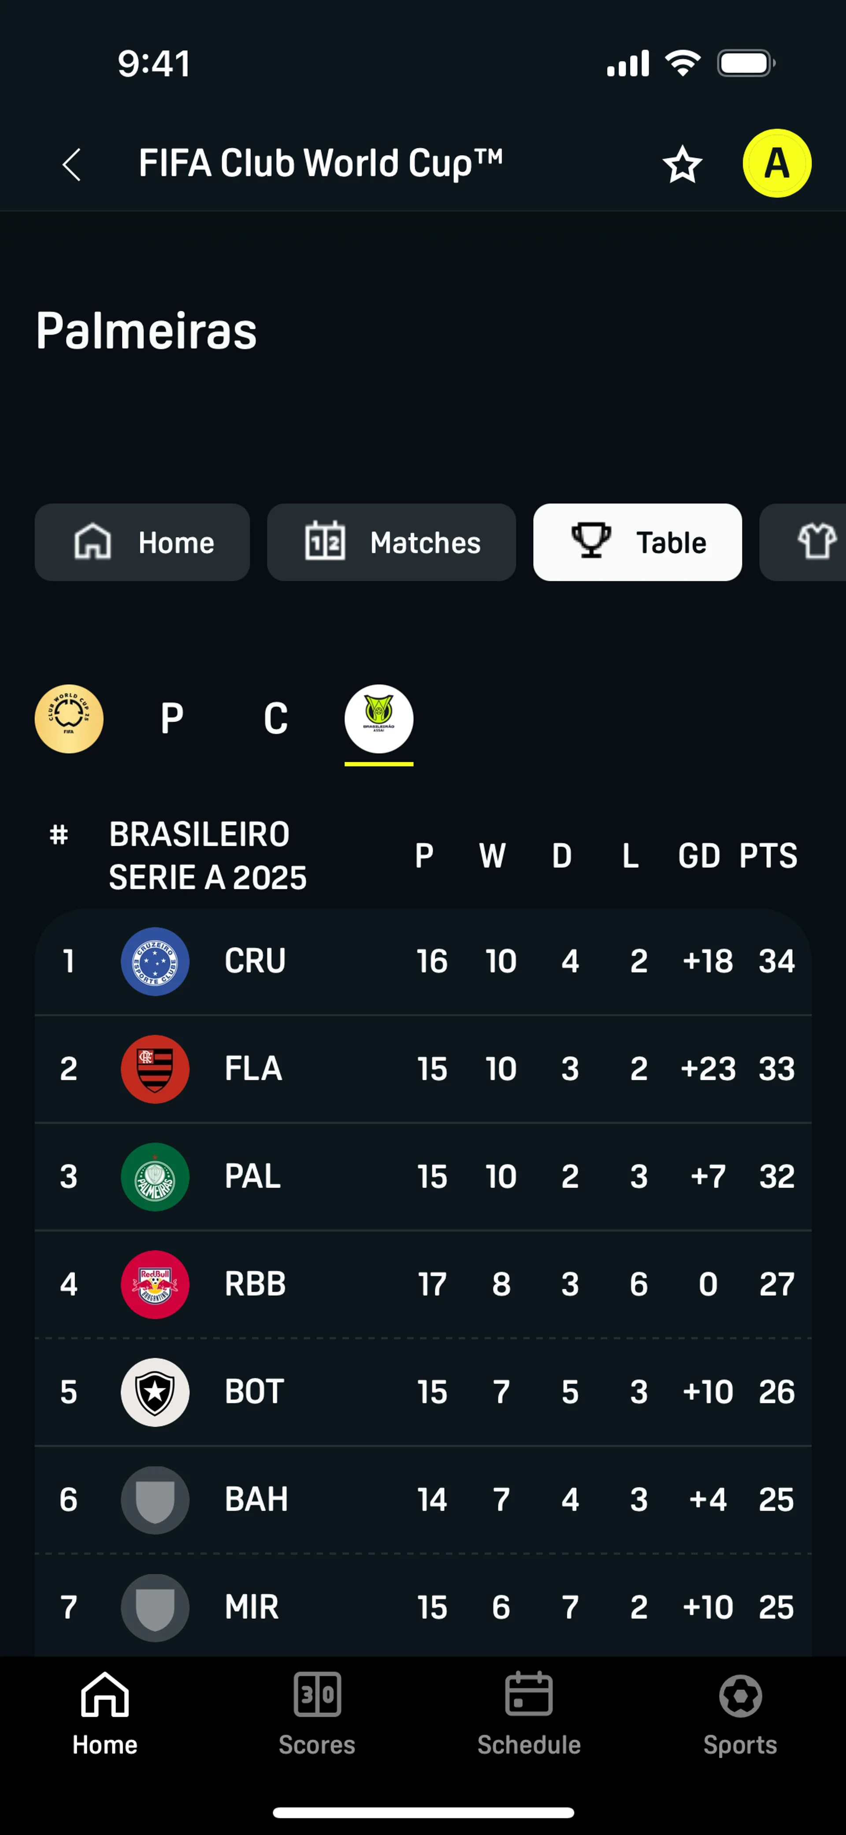Choose the C competition filter
Image resolution: width=846 pixels, height=1835 pixels.
coord(275,719)
